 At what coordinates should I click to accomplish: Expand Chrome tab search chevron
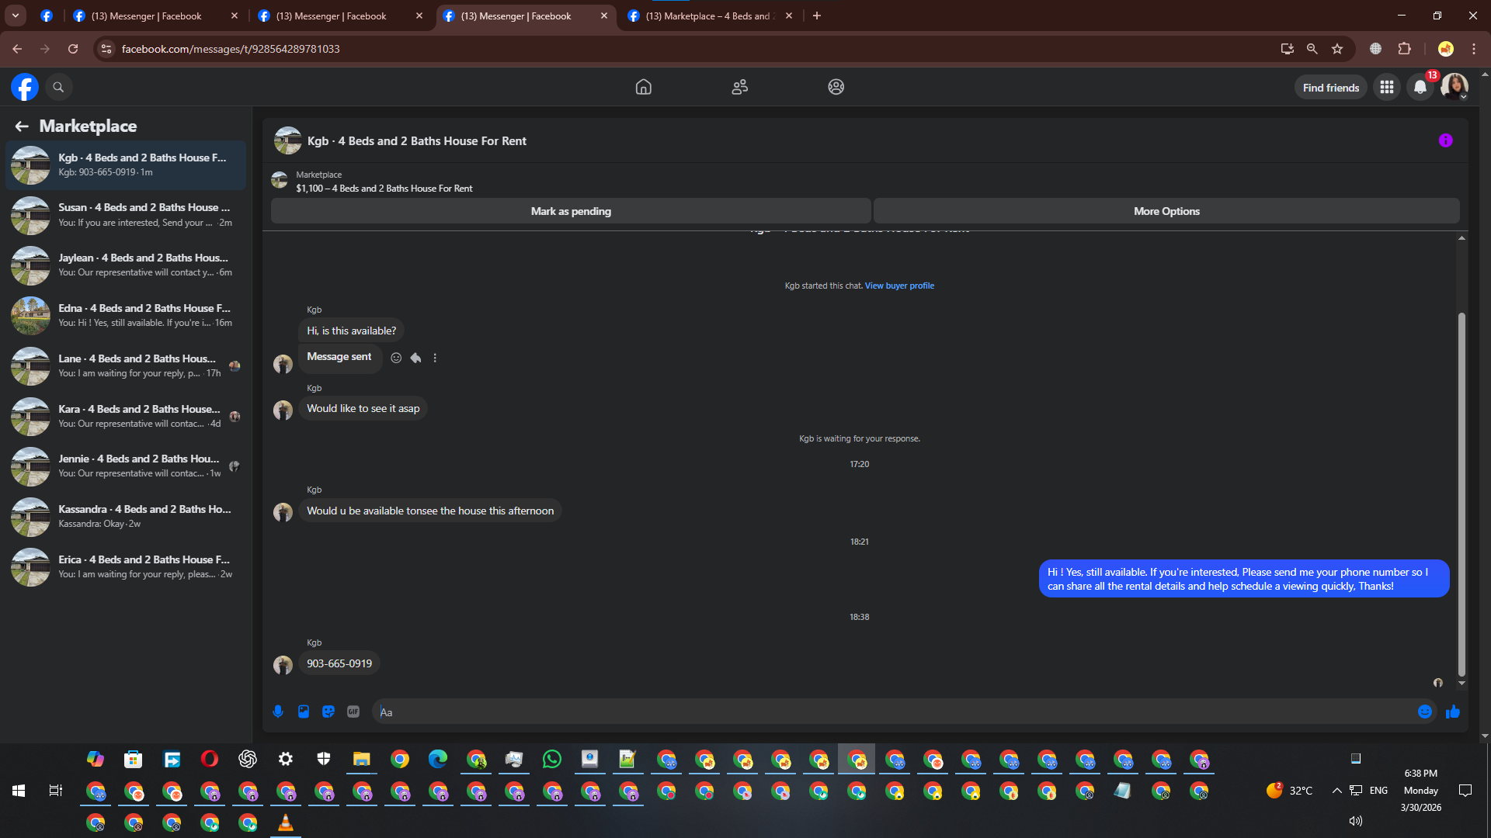click(x=15, y=16)
